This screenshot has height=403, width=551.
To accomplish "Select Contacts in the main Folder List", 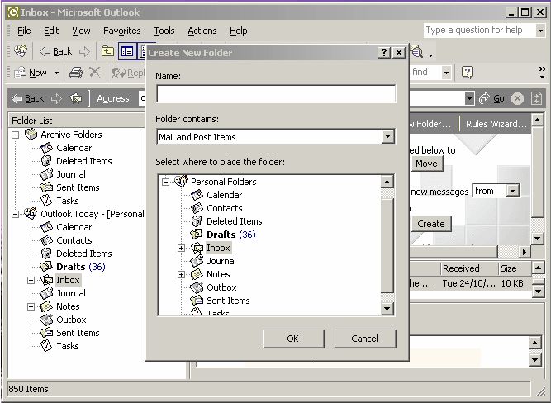I will tap(74, 240).
